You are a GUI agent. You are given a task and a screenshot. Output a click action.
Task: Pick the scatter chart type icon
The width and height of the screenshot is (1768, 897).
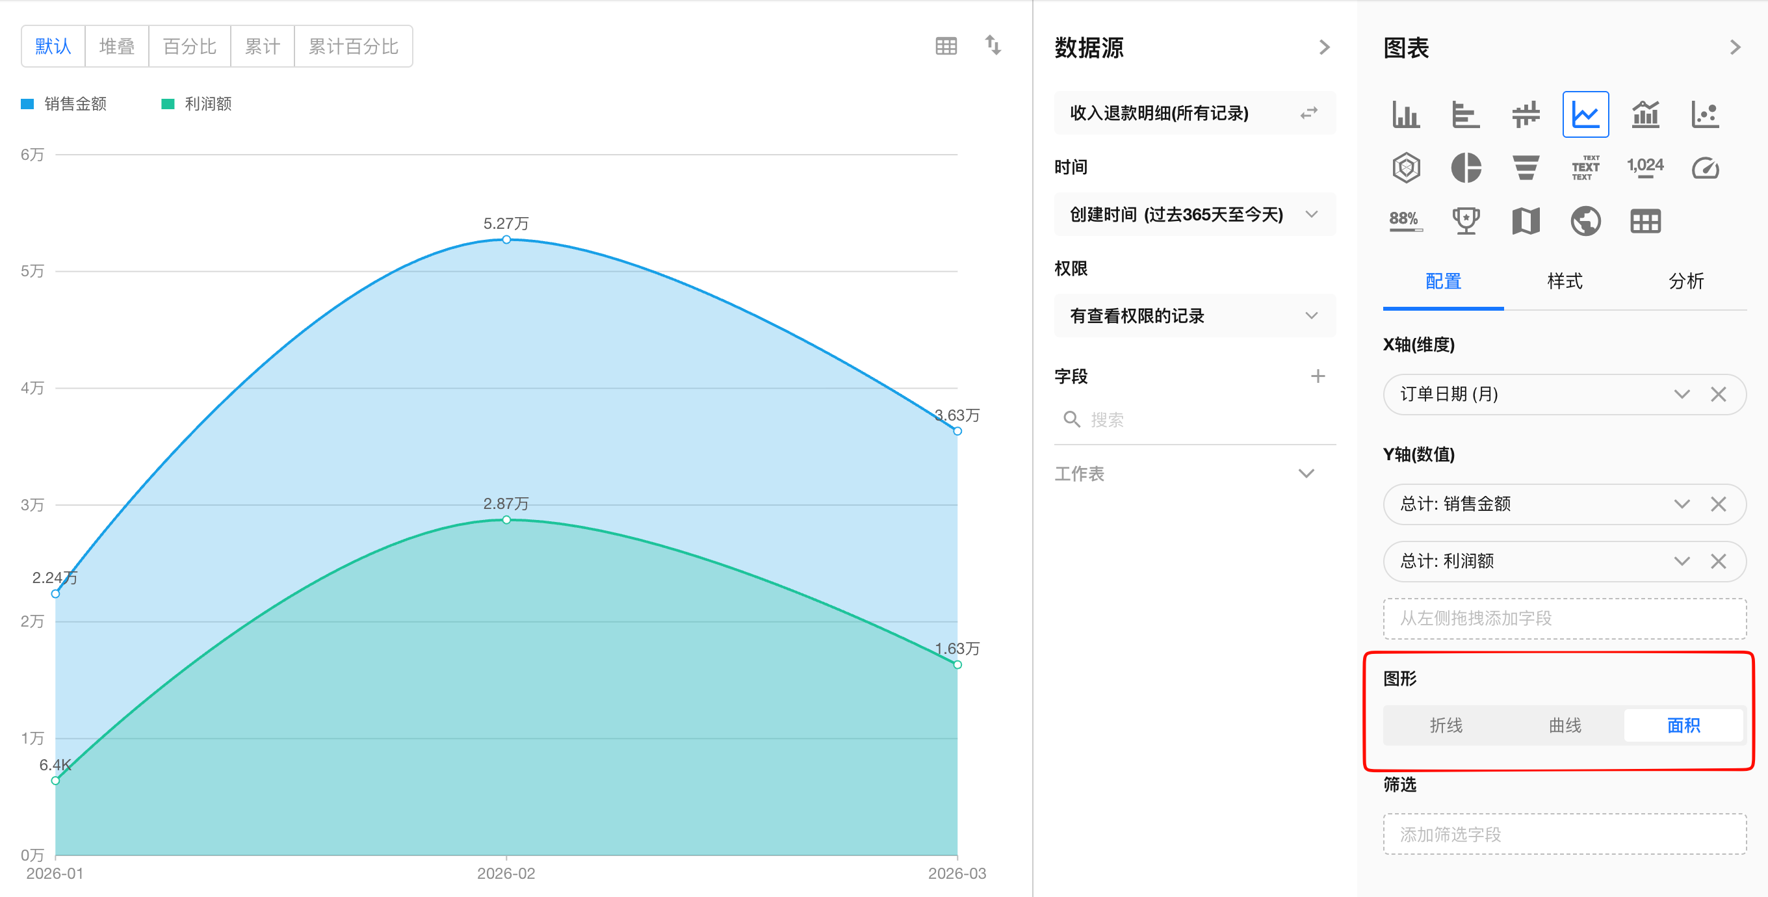[x=1705, y=114]
